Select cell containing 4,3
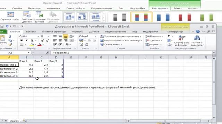The image size is (222, 124). point(26,65)
